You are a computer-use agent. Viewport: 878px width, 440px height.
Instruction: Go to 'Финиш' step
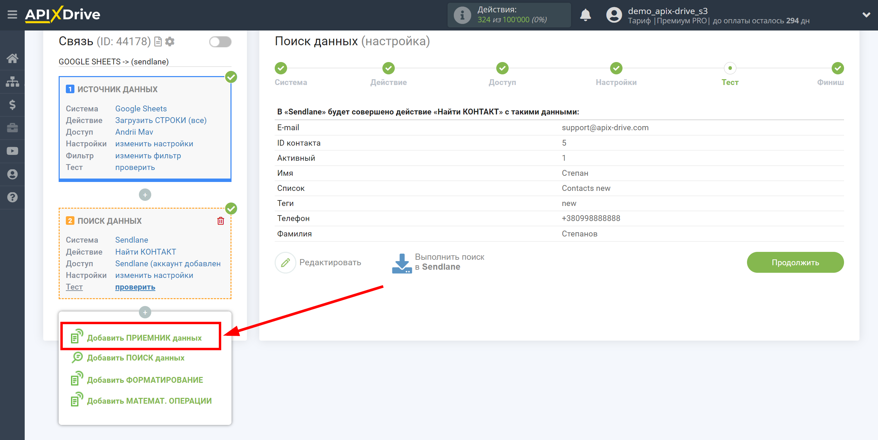tap(838, 68)
